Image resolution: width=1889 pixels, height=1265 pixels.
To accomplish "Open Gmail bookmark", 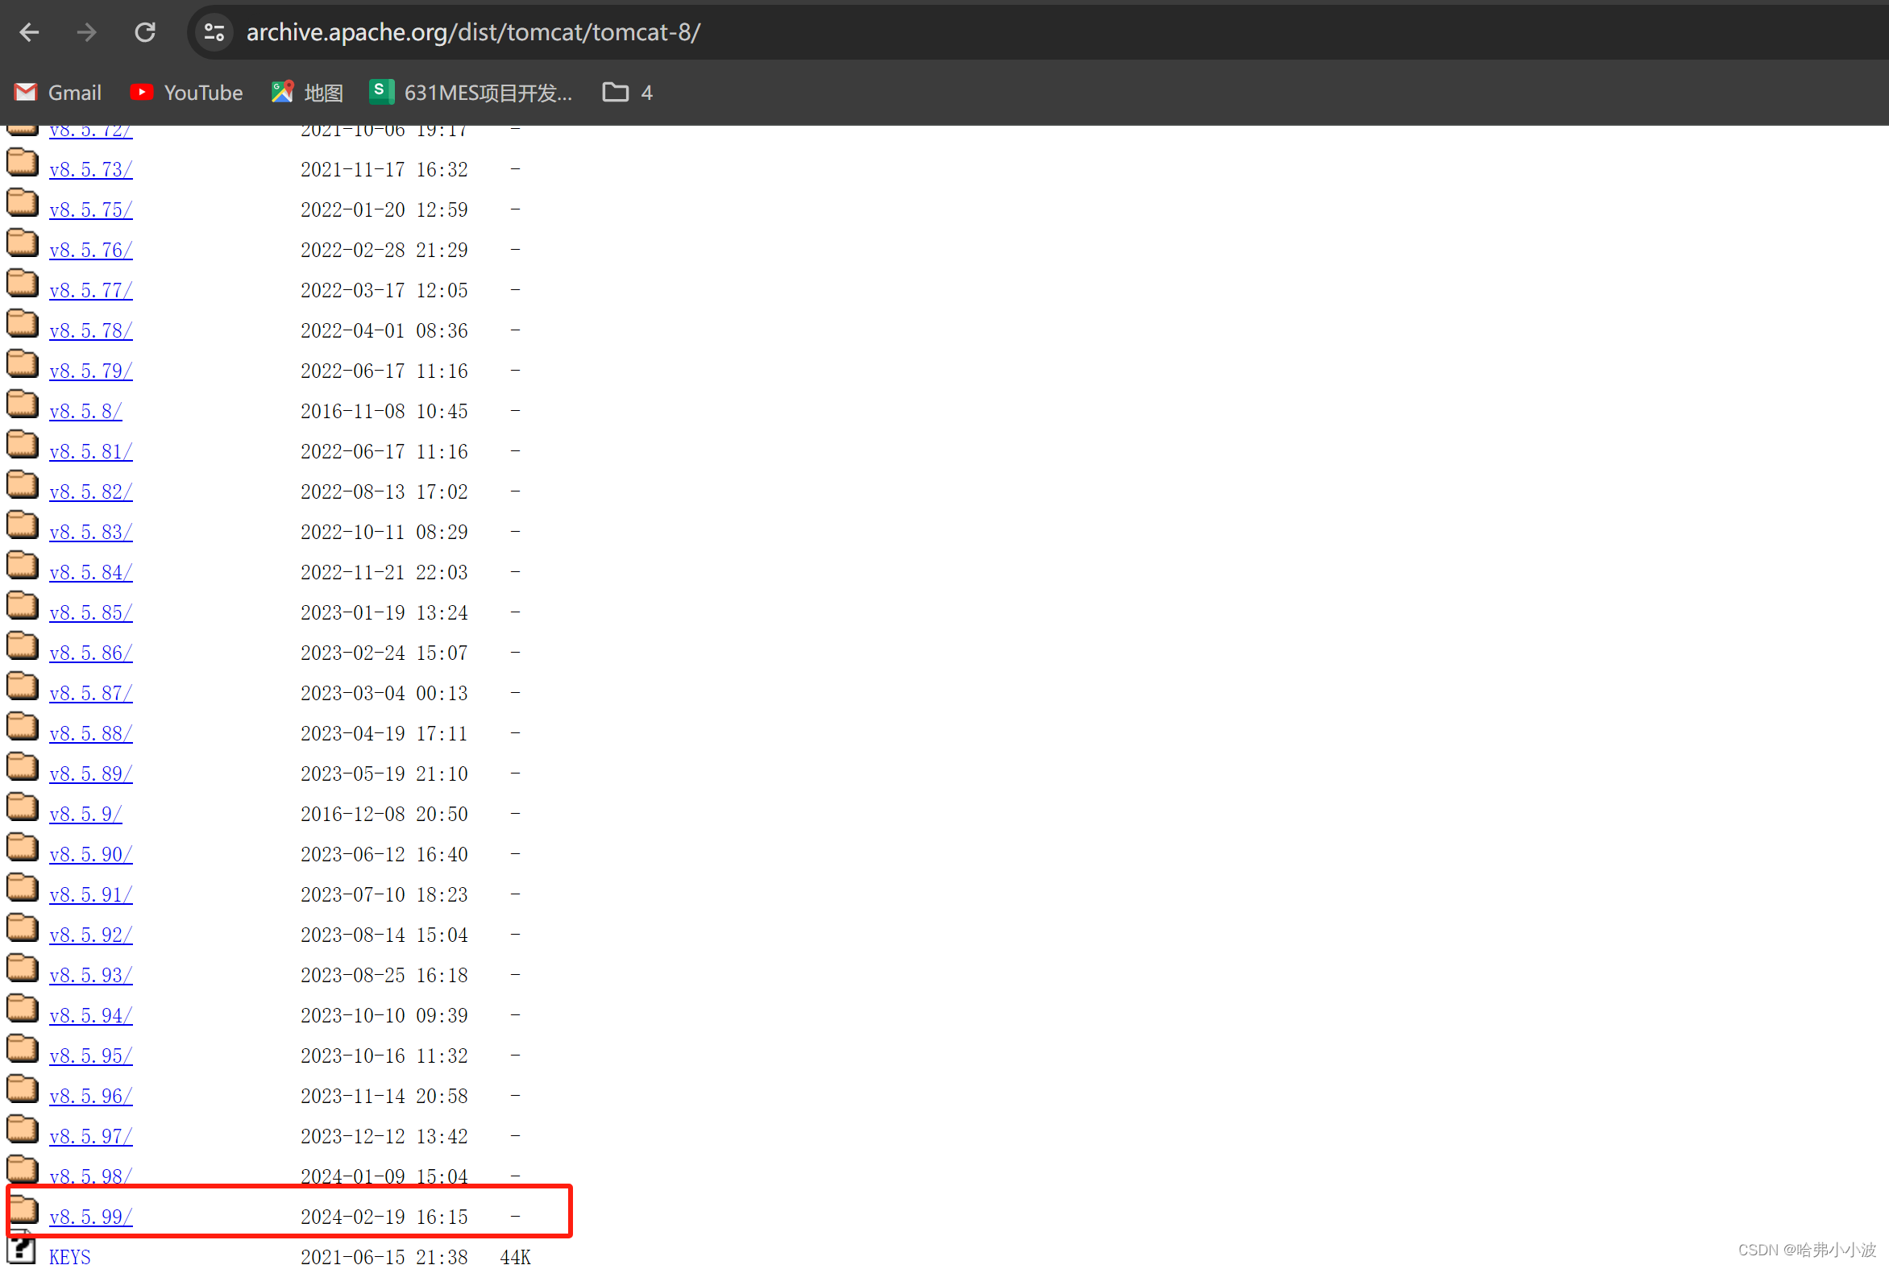I will (58, 93).
